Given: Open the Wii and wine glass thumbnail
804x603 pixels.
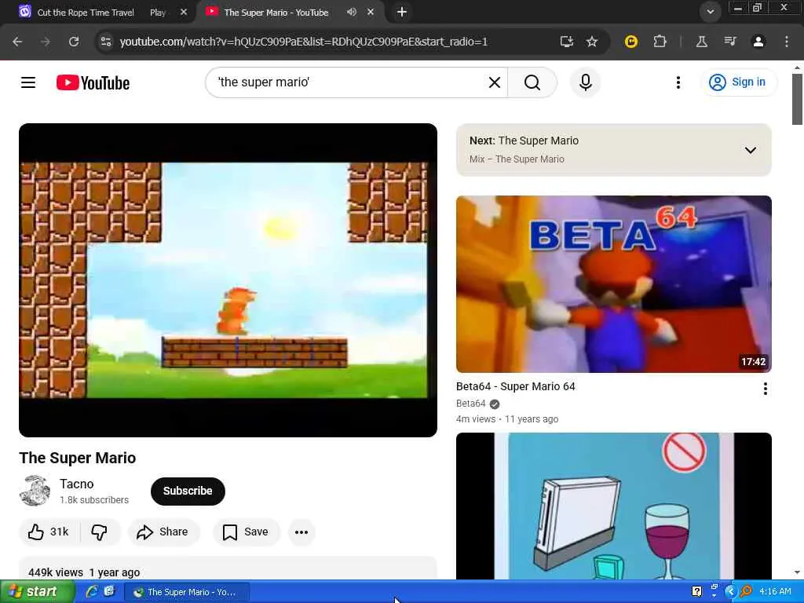Looking at the screenshot, I should click(x=614, y=506).
